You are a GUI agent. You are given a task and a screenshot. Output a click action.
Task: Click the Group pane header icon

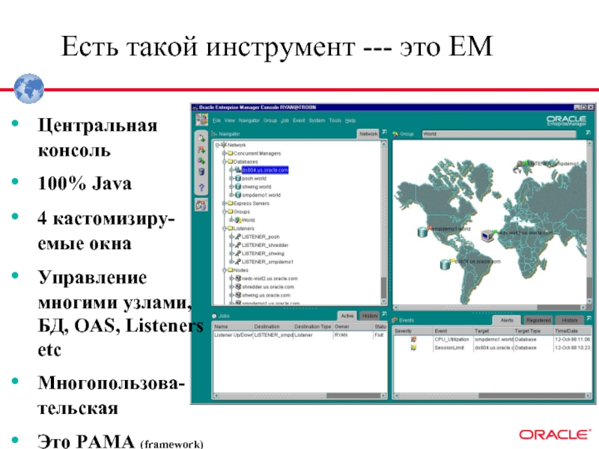[395, 134]
